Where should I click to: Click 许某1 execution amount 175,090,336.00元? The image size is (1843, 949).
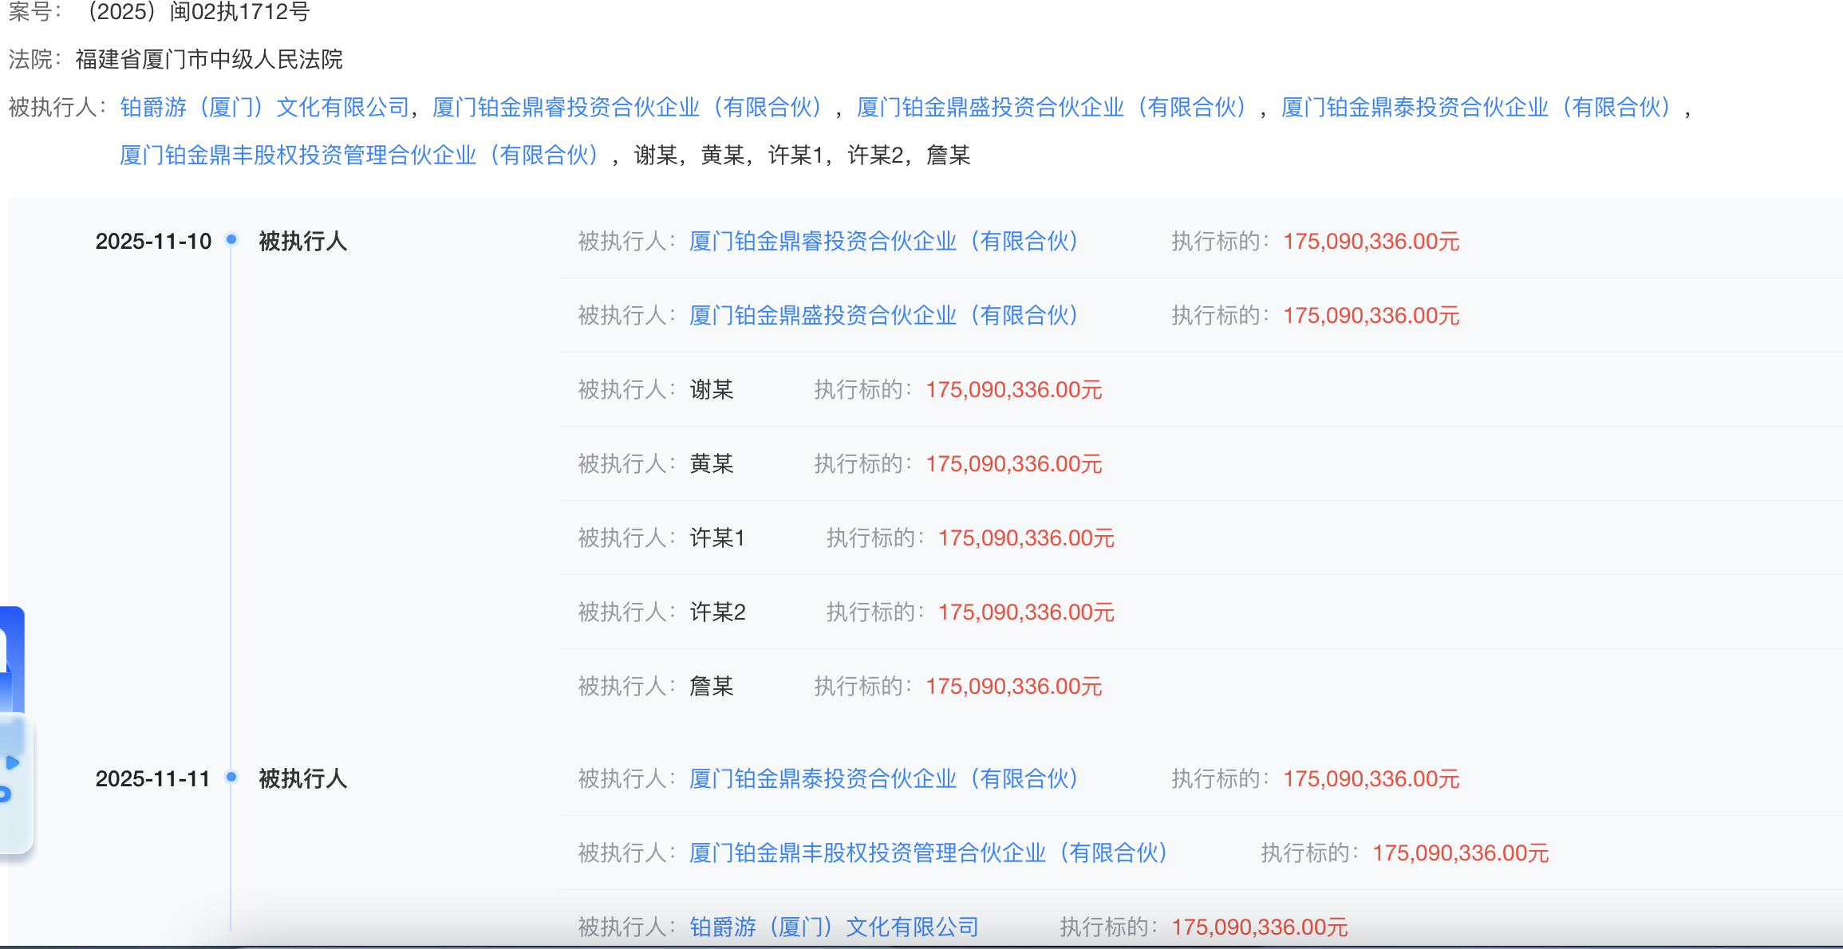click(1026, 538)
